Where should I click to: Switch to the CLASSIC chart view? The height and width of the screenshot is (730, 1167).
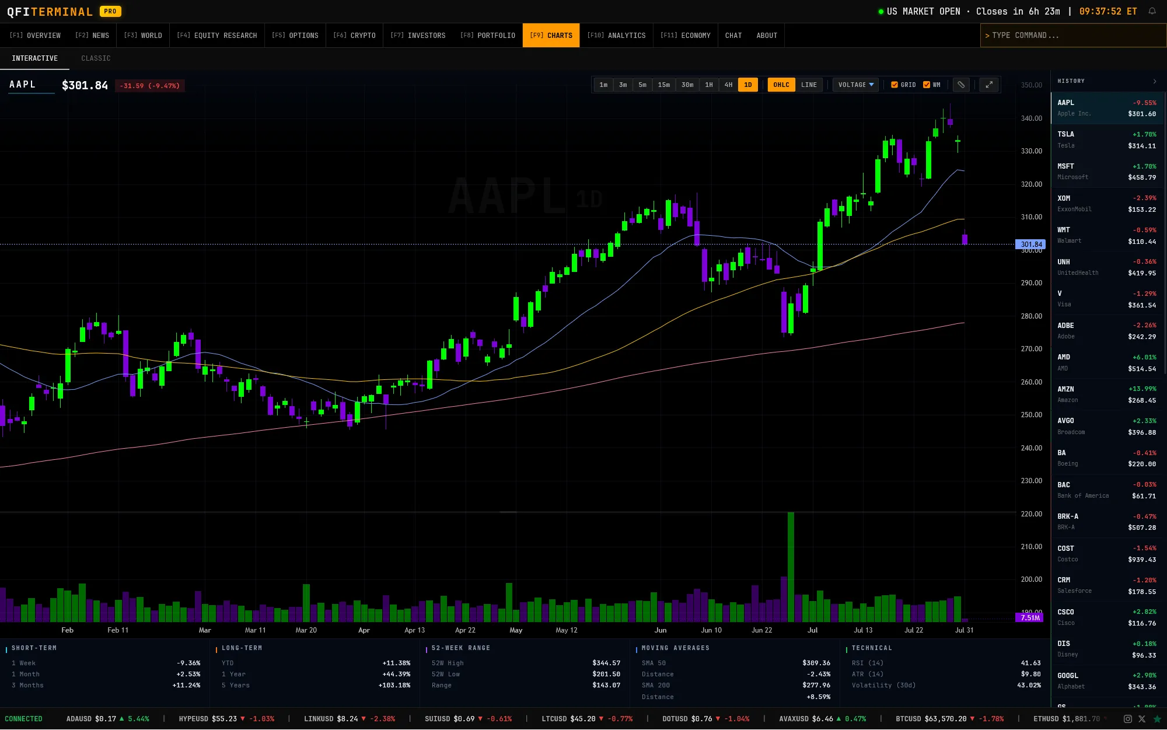point(96,58)
